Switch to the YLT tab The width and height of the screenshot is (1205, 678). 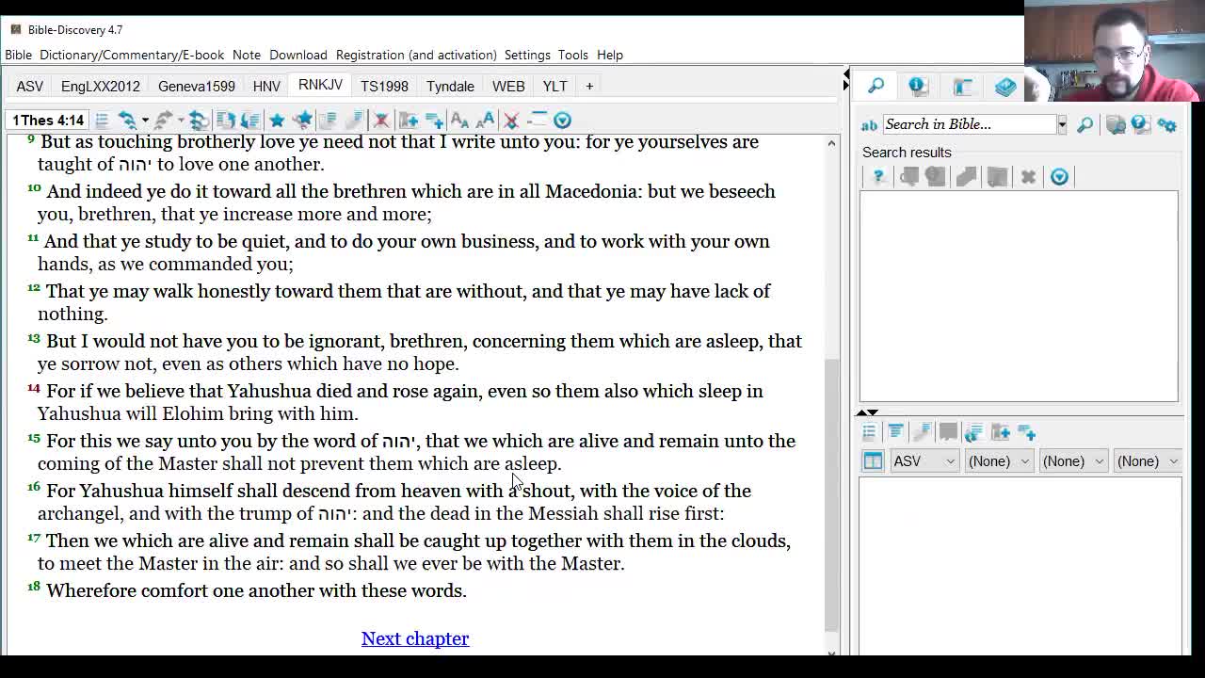coord(554,86)
